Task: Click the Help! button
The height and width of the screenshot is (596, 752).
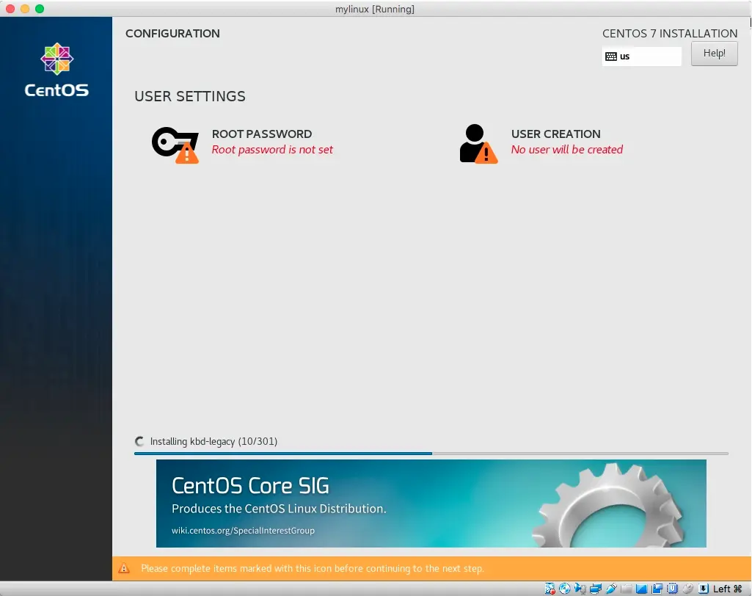Action: (714, 54)
